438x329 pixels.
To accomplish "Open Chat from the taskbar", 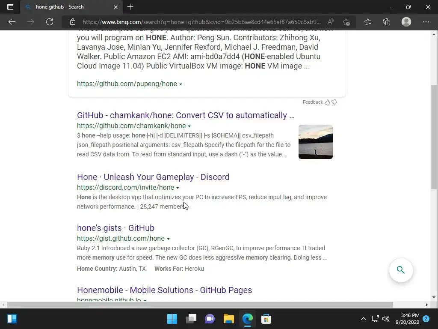I will coord(210,319).
